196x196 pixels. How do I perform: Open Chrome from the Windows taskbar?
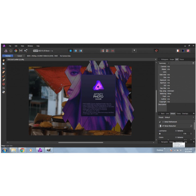pos(22,150)
